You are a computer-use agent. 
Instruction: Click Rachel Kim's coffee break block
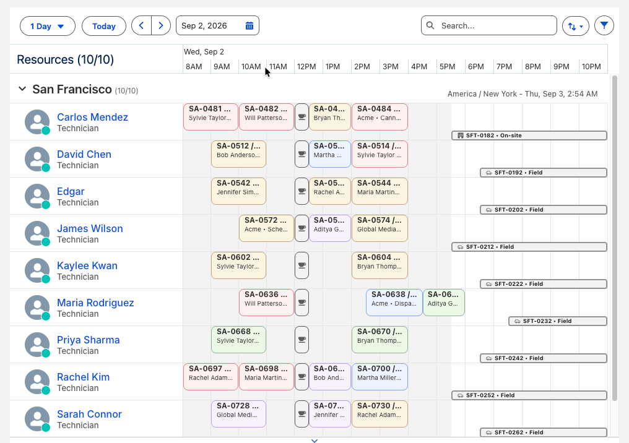point(301,377)
